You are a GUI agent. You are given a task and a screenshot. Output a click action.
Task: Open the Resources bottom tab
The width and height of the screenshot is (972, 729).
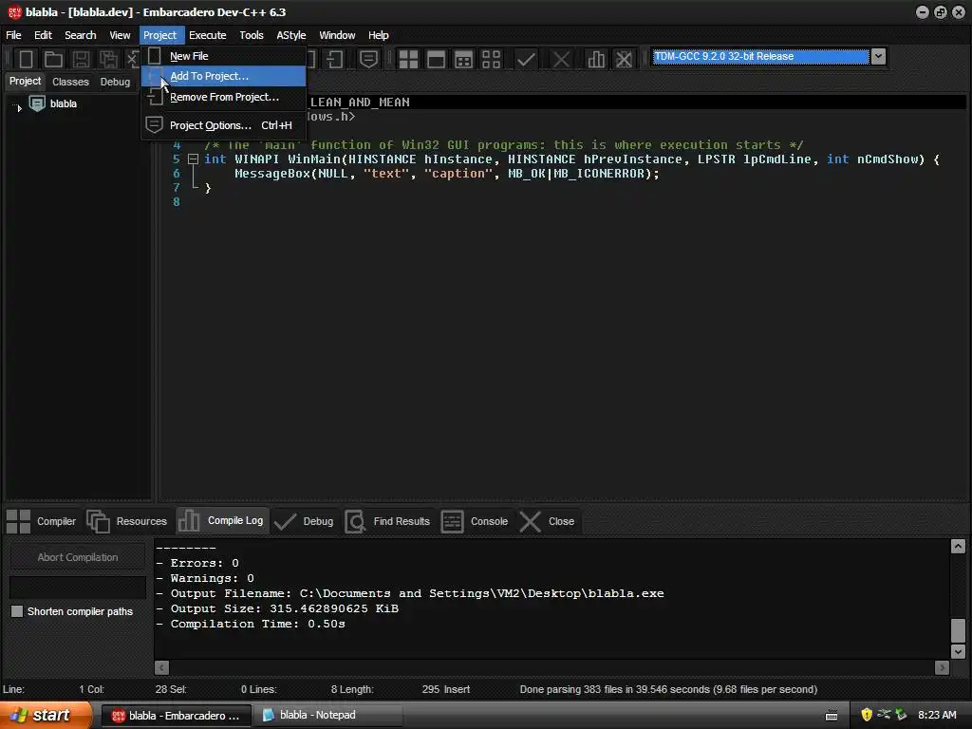(127, 521)
